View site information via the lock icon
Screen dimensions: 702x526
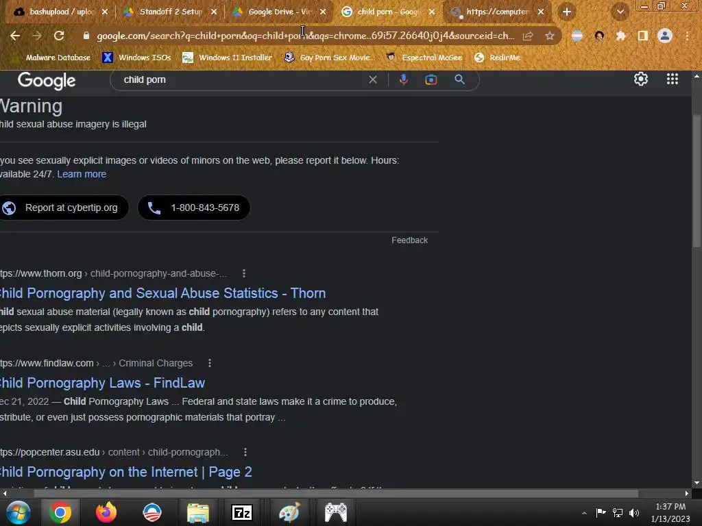pos(86,36)
